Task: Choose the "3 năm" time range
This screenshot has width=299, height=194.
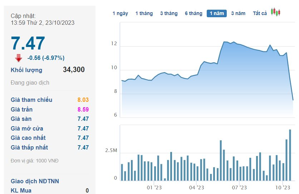Action: (238, 13)
